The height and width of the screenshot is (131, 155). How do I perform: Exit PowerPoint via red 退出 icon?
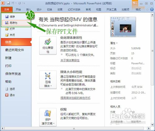point(7,95)
